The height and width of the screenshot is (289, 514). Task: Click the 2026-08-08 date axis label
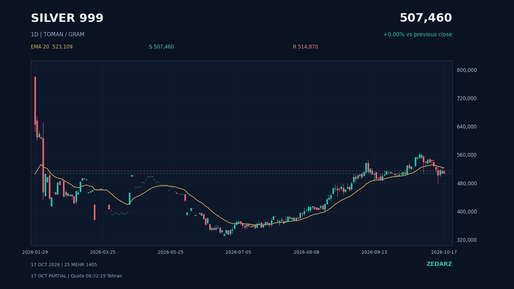pos(306,252)
